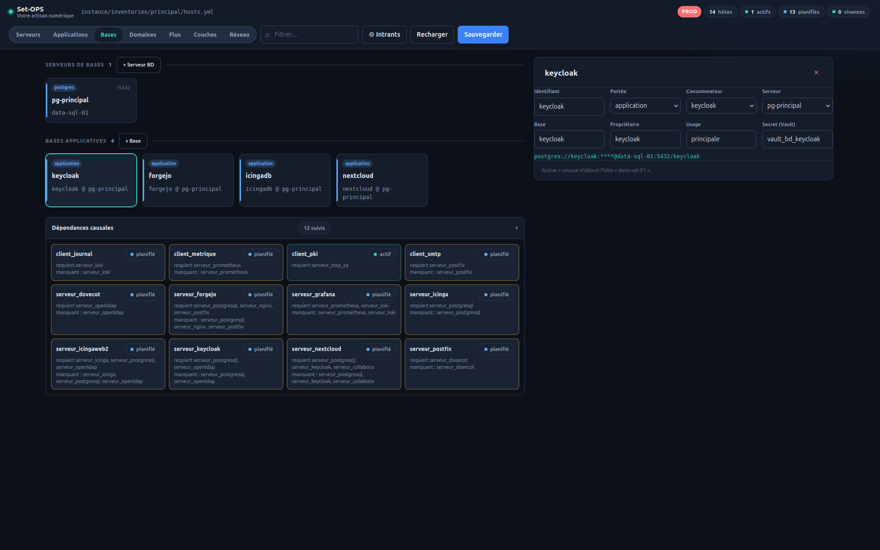Viewport: 880px width, 550px height.
Task: Open the client_pki dependency card
Action: pos(344,262)
